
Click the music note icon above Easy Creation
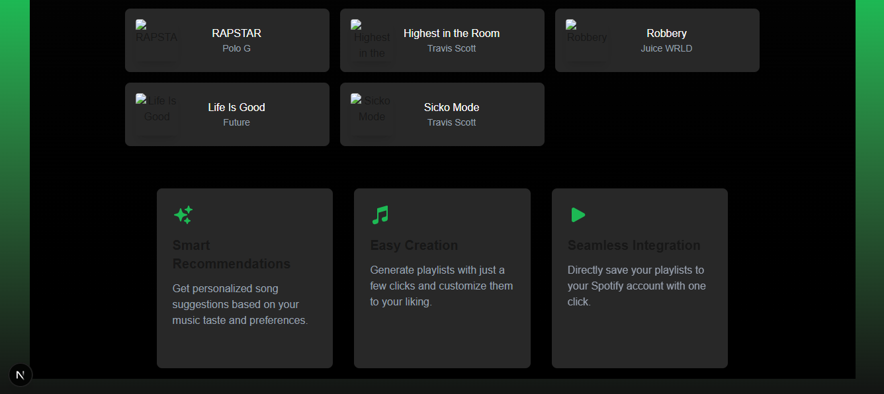tap(380, 215)
